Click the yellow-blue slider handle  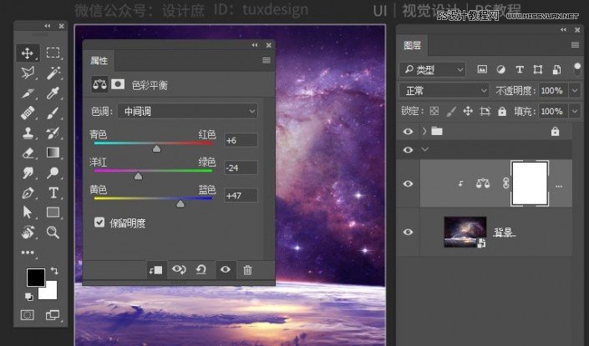coord(180,203)
